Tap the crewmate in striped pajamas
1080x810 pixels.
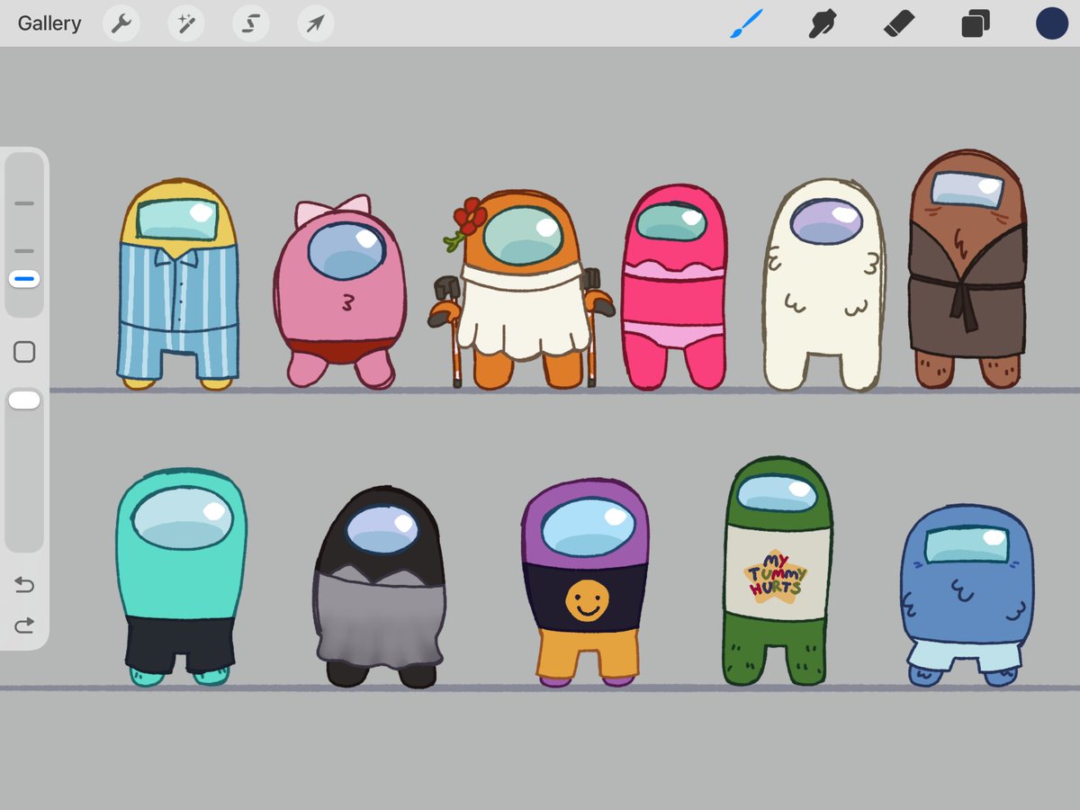pos(178,284)
